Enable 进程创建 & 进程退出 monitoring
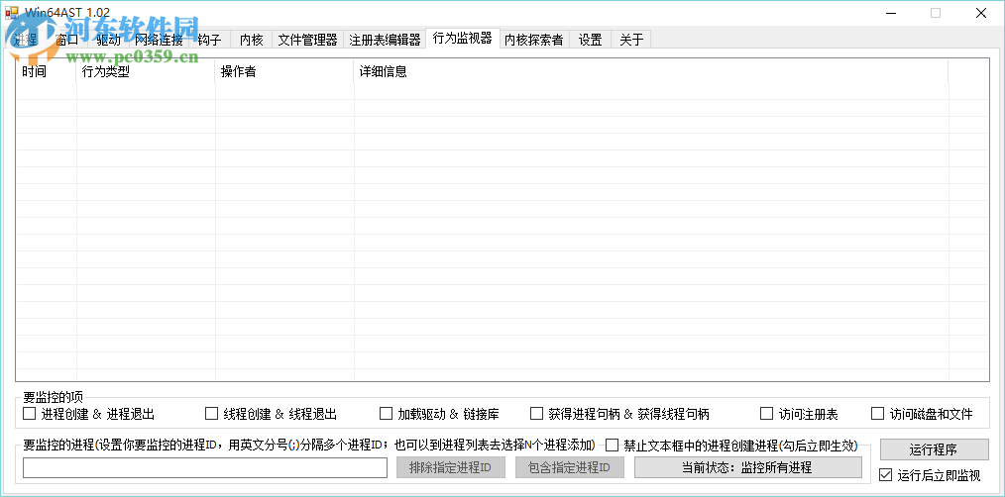This screenshot has width=1005, height=497. coord(89,414)
